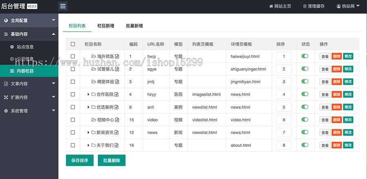This screenshot has height=179, width=367.
Task: Click 修改 for the 精密体验 row
Action: click(x=348, y=82)
